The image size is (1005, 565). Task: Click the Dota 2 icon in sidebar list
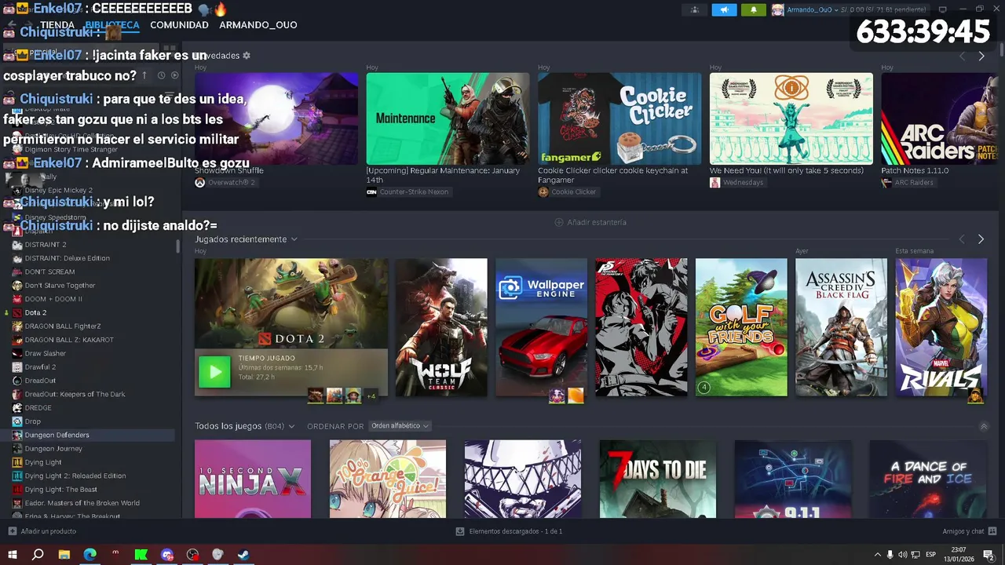coord(17,312)
